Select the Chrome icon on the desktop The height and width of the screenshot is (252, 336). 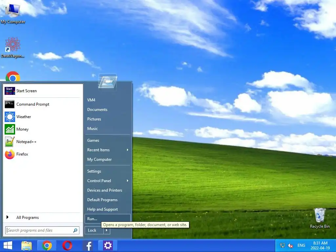(13, 76)
